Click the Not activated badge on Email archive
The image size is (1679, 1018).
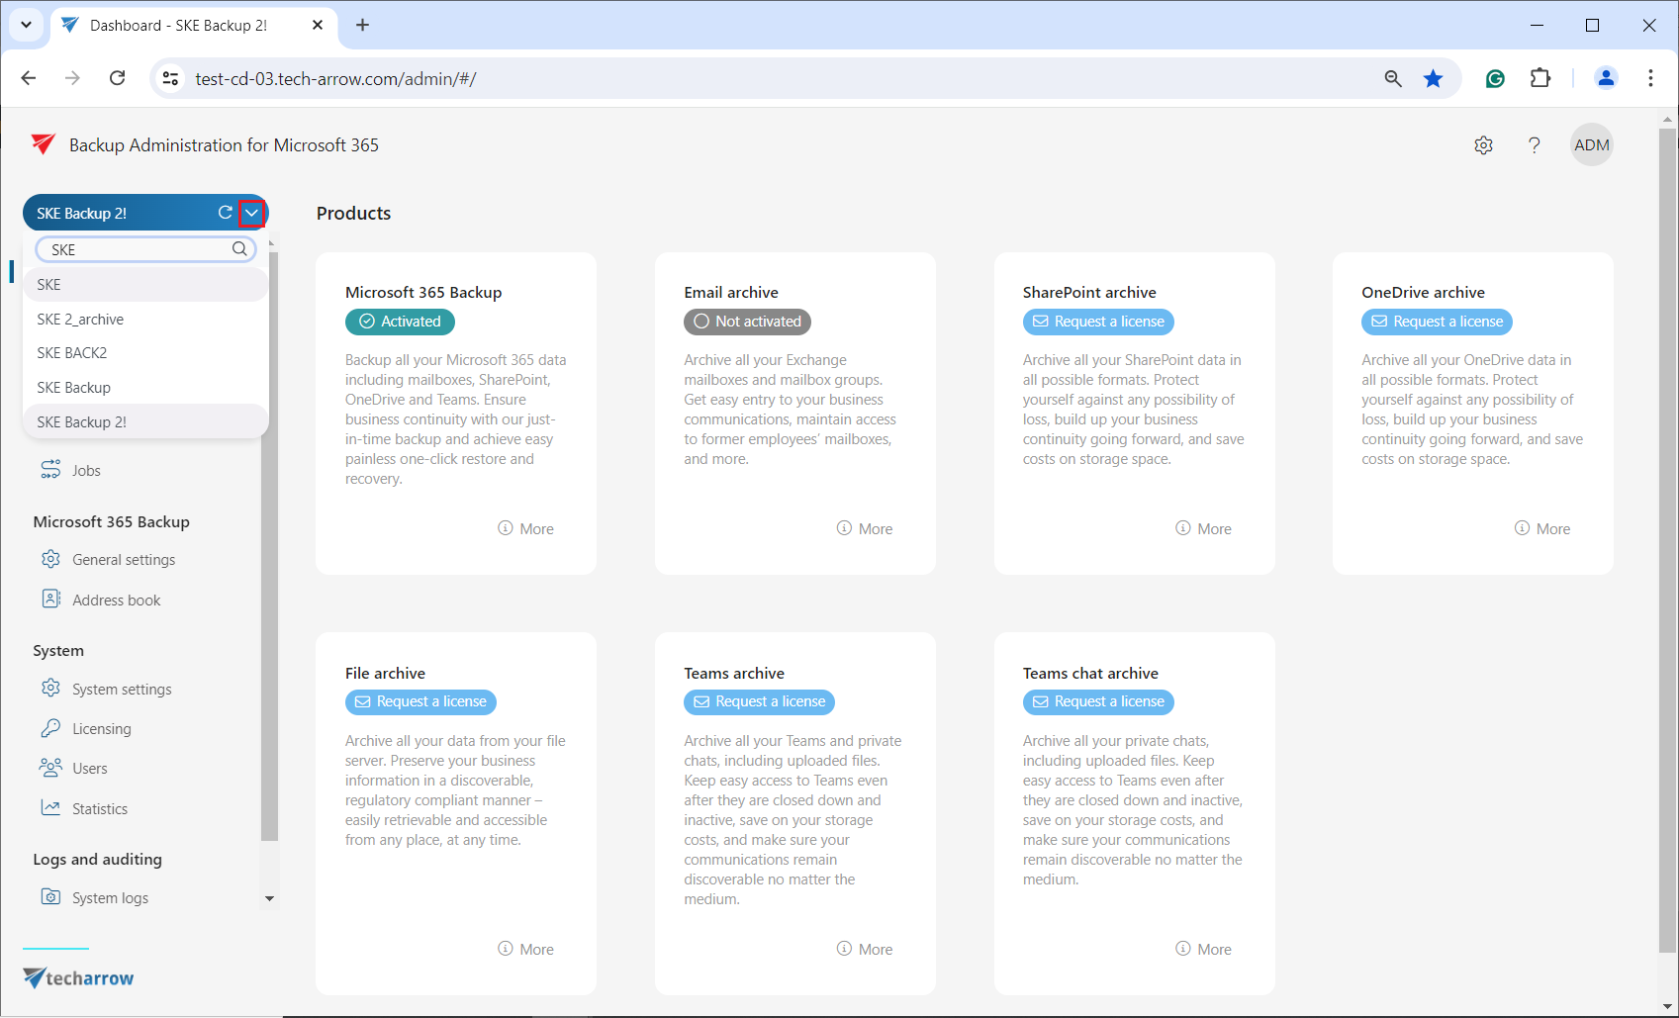click(x=747, y=322)
